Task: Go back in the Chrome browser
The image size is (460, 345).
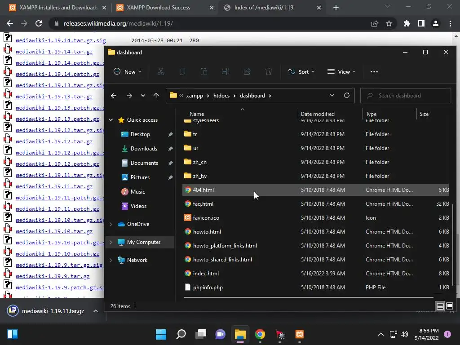Action: pyautogui.click(x=10, y=23)
